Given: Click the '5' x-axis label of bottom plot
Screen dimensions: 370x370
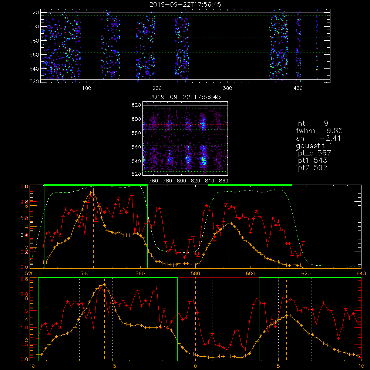Looking at the screenshot, I should [278, 366].
